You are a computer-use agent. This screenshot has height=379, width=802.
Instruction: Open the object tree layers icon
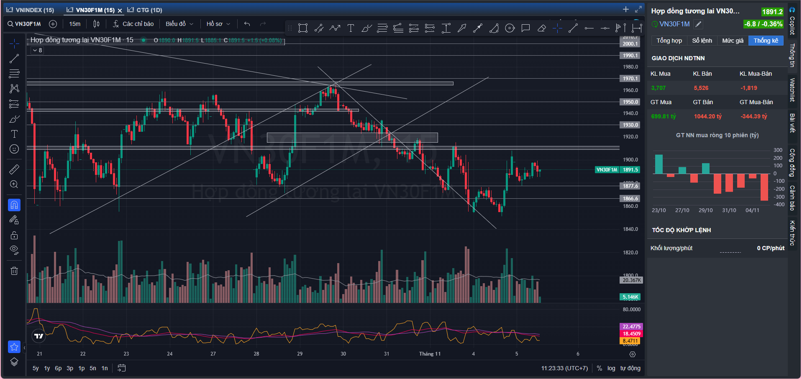coord(14,362)
